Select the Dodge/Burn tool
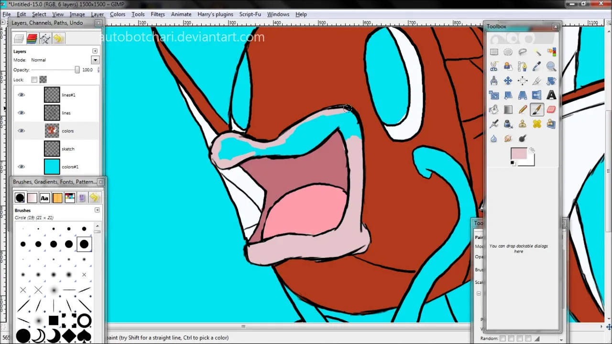Viewport: 612px width, 344px height. [x=523, y=139]
